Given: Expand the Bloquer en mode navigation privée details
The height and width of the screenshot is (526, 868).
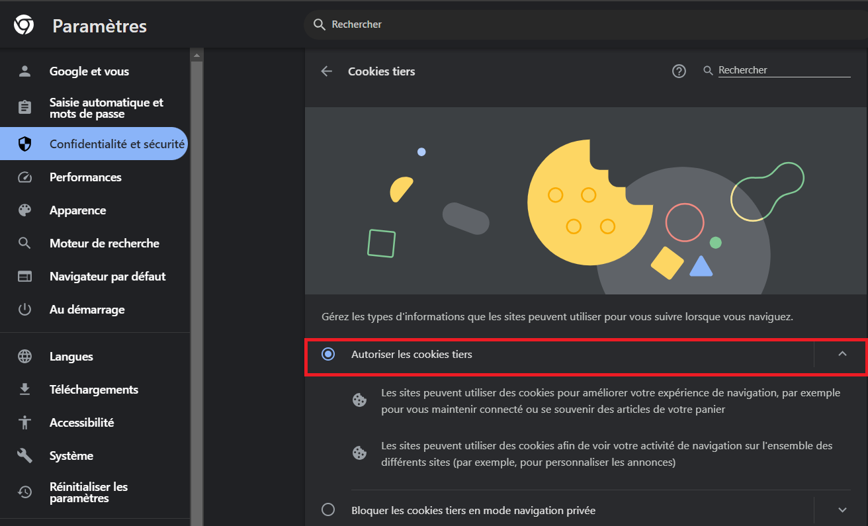Looking at the screenshot, I should pos(842,510).
